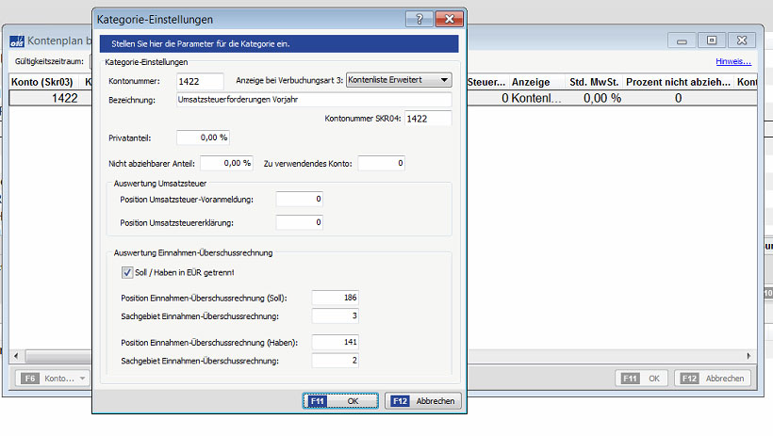773x436 pixels.
Task: Open the F6 Konto dropdown button in the Kontenplan window
Action: click(53, 379)
